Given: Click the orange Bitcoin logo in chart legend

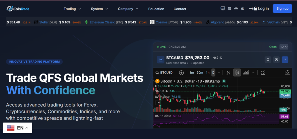Looking at the screenshot, I should coord(157,81).
